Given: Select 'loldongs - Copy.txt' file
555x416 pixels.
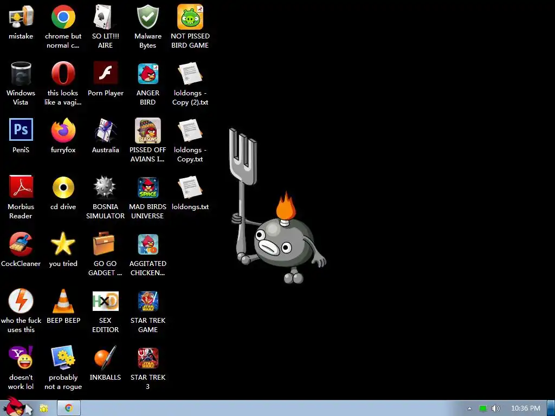Looking at the screenshot, I should 190,131.
